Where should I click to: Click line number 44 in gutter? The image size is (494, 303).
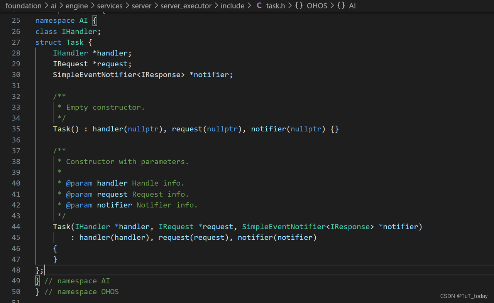click(16, 226)
